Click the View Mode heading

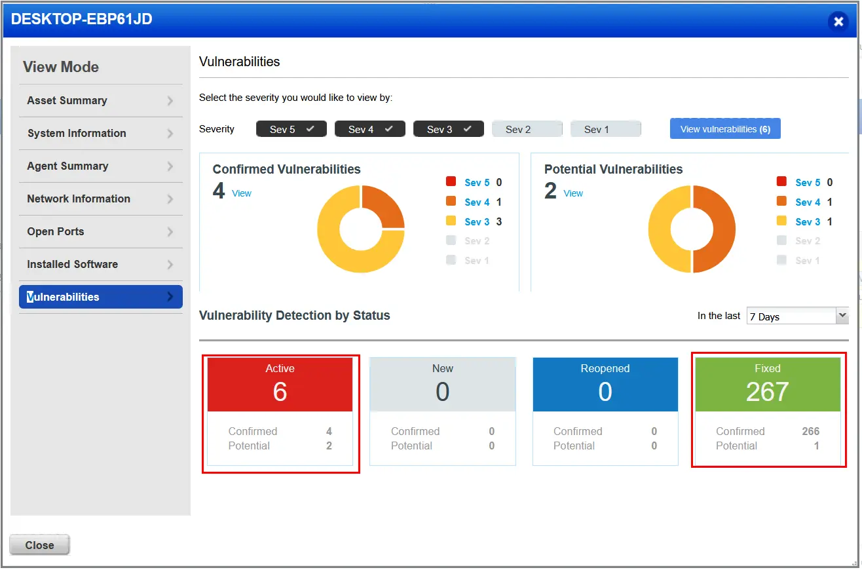pos(61,67)
